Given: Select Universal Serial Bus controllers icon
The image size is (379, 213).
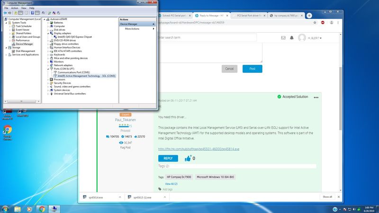Looking at the screenshot, I should (52, 94).
